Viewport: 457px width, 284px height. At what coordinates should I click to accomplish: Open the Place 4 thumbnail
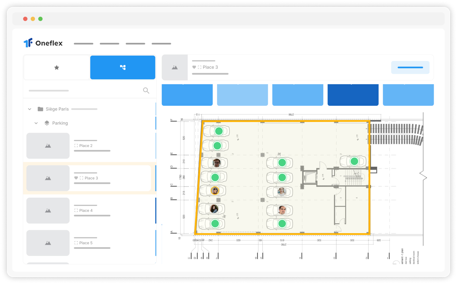click(x=48, y=211)
